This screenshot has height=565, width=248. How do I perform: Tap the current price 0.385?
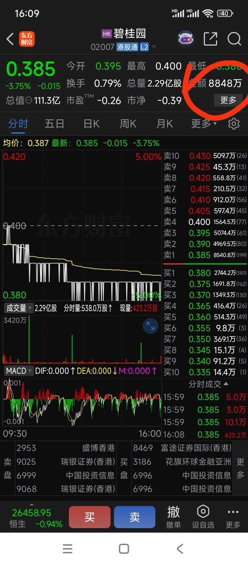point(31,69)
